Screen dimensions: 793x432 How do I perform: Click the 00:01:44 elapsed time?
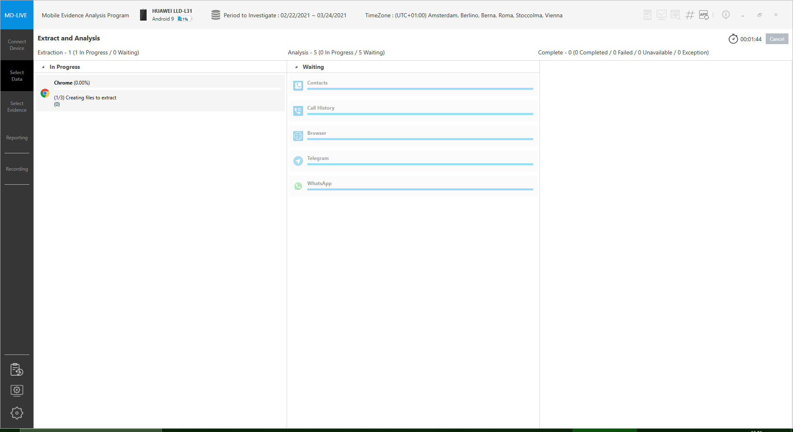751,39
